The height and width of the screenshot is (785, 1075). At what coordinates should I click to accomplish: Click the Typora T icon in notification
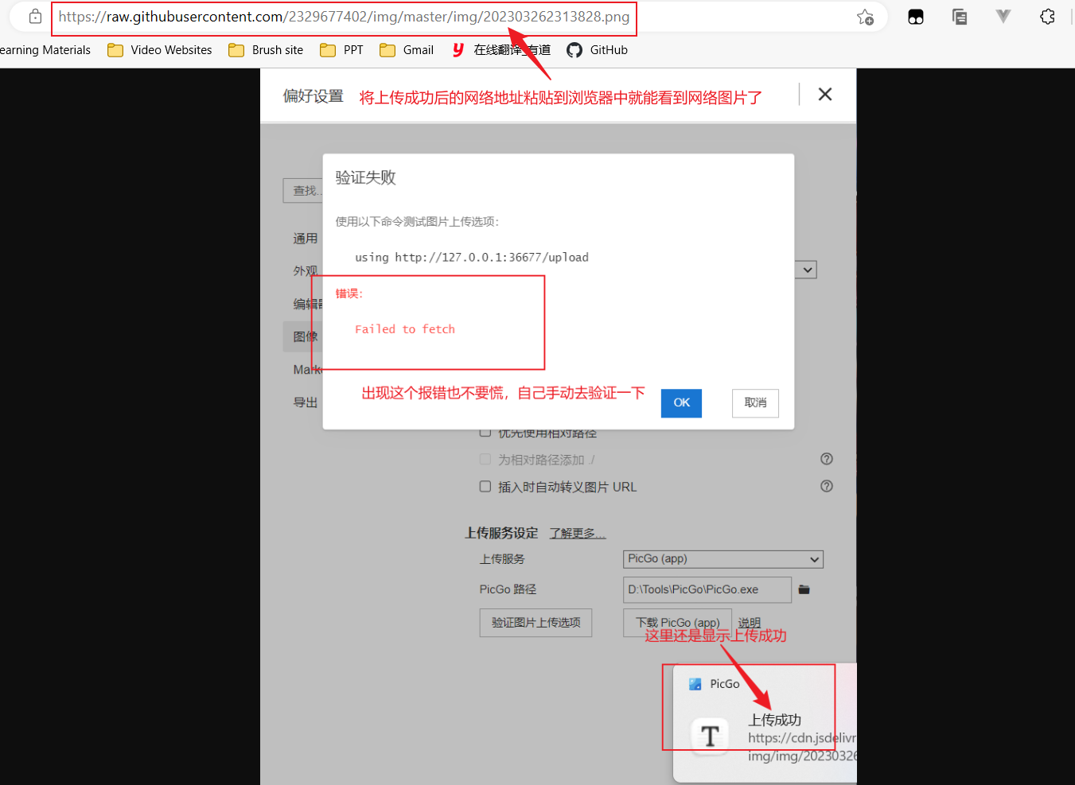(710, 736)
